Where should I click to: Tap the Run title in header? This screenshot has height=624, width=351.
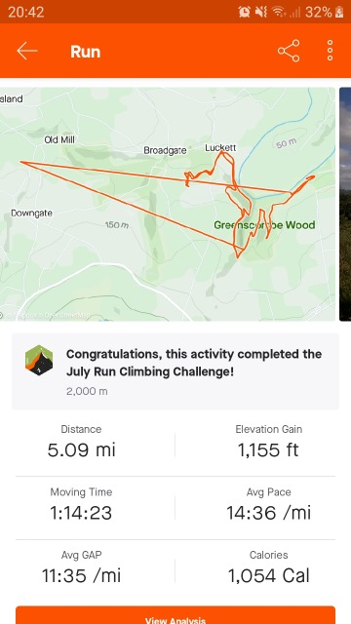(86, 52)
